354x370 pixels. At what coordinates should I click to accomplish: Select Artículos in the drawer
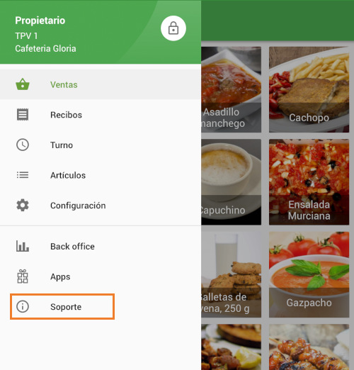tap(101, 175)
